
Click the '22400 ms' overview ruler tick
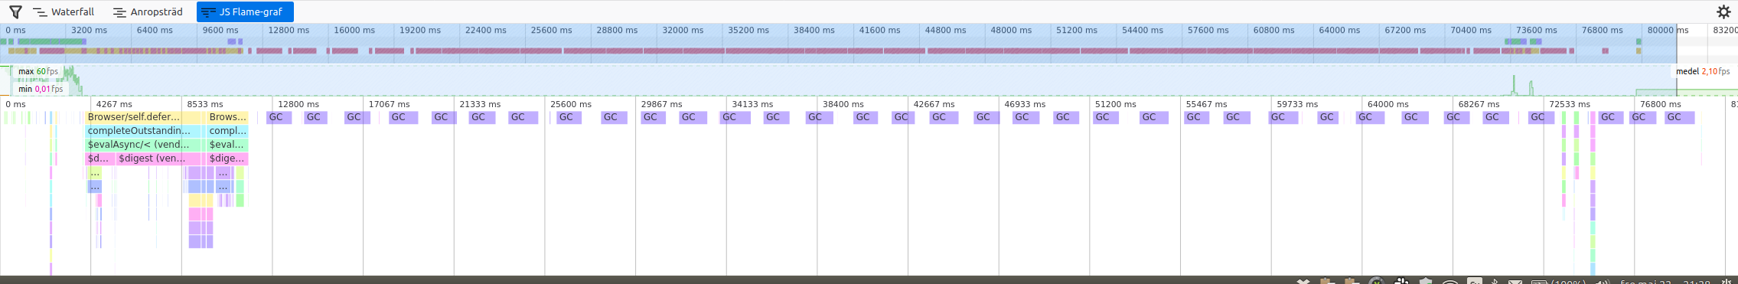point(486,30)
